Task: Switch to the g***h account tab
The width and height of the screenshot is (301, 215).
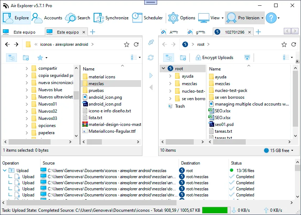Action: (196, 32)
